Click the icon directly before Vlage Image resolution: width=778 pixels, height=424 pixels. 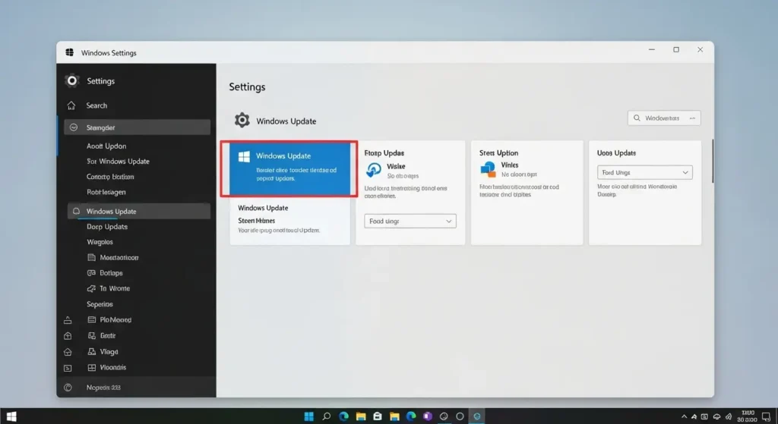(91, 352)
